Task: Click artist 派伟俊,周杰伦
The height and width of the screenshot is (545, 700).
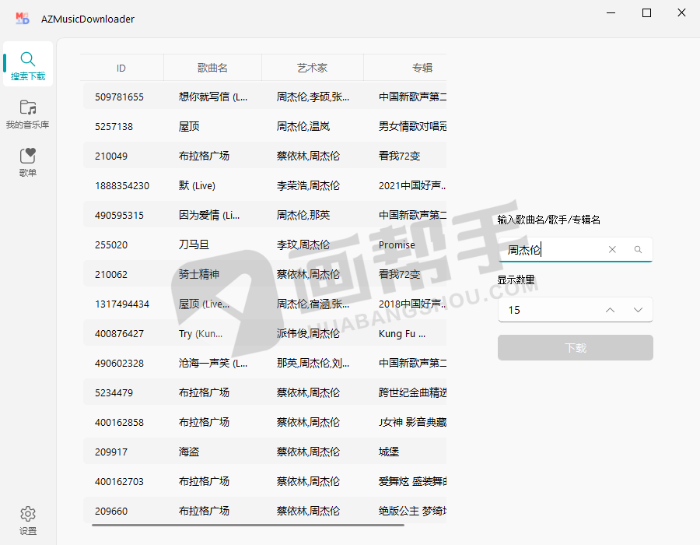Action: click(x=308, y=333)
